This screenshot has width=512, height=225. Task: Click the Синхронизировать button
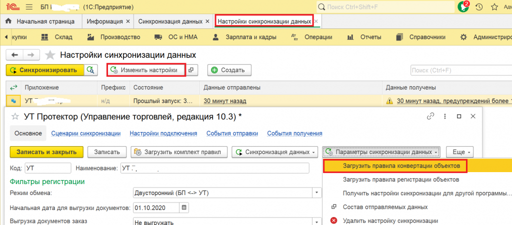click(45, 70)
